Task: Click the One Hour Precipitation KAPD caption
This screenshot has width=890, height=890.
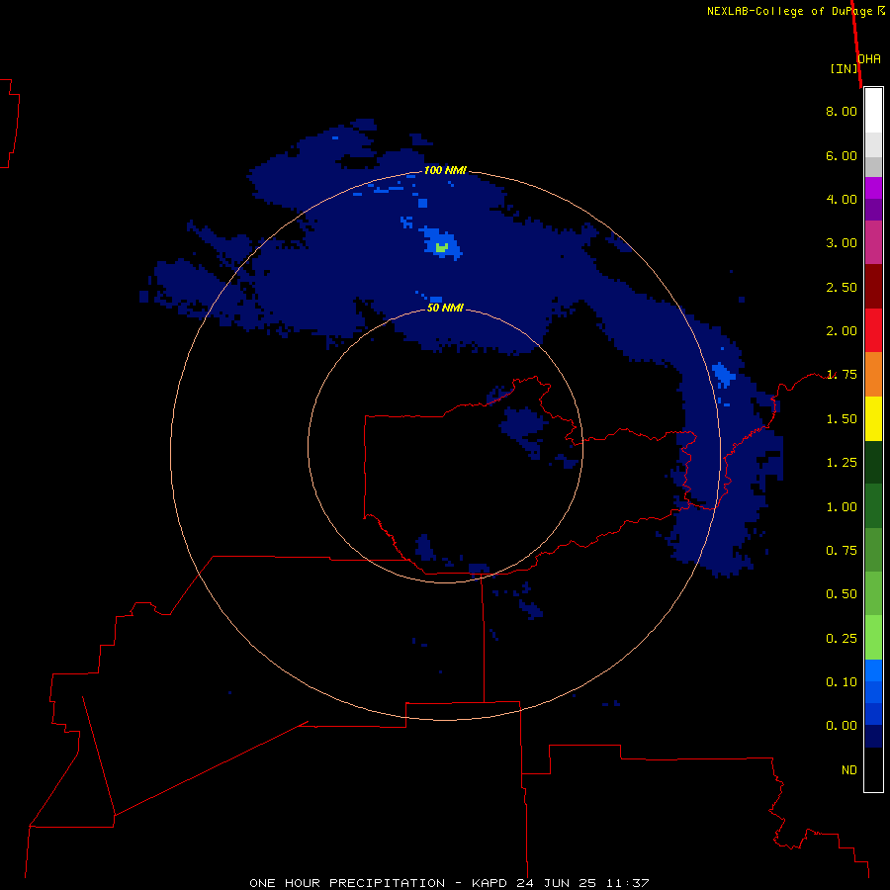Action: point(449,883)
